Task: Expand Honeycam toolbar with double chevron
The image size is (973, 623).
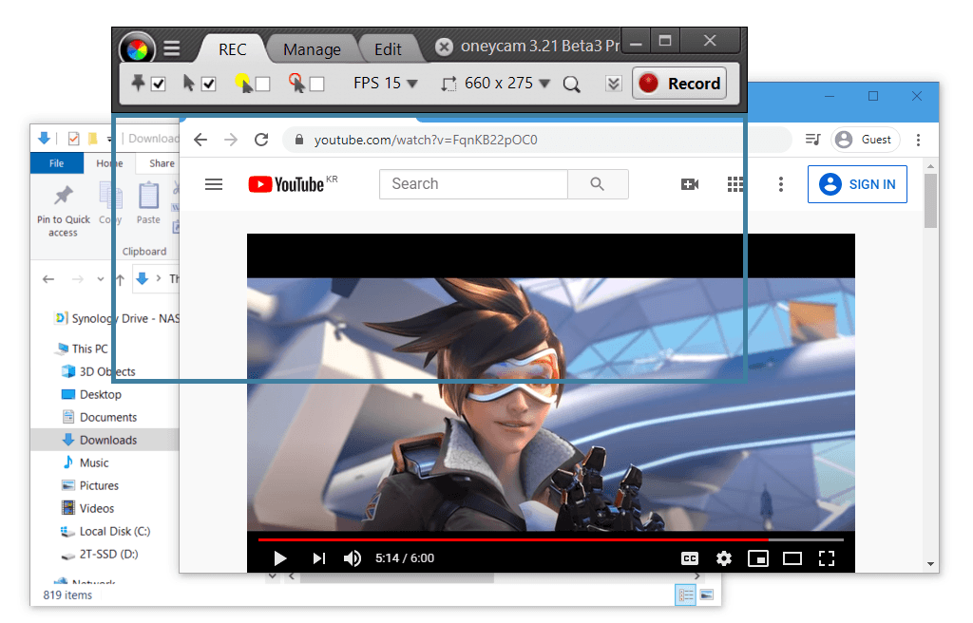Action: coord(613,84)
